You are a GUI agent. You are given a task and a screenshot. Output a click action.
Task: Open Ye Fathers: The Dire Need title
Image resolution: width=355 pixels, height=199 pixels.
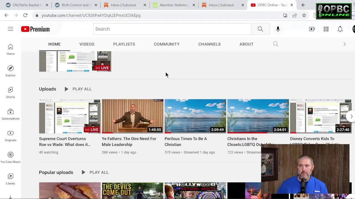(129, 142)
